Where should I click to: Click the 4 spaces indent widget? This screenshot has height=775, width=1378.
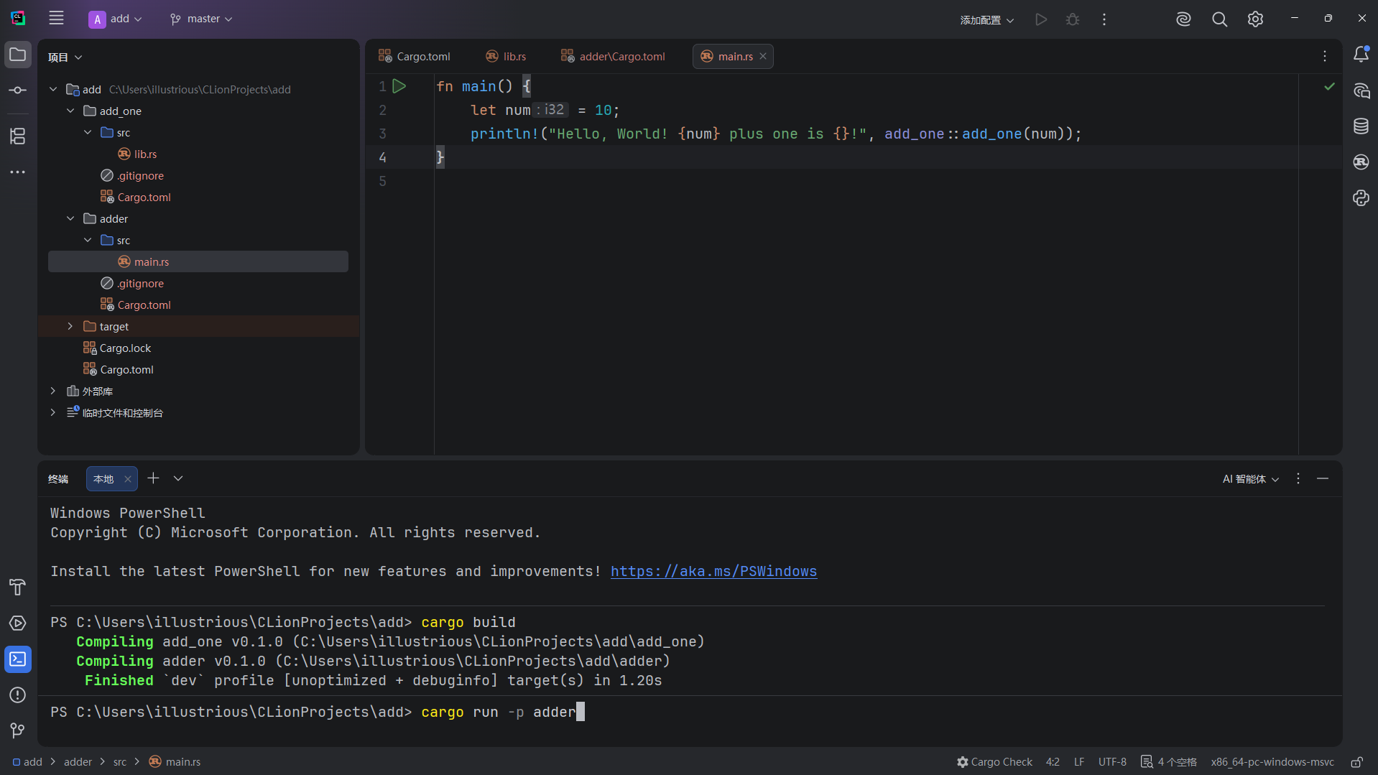click(1169, 762)
